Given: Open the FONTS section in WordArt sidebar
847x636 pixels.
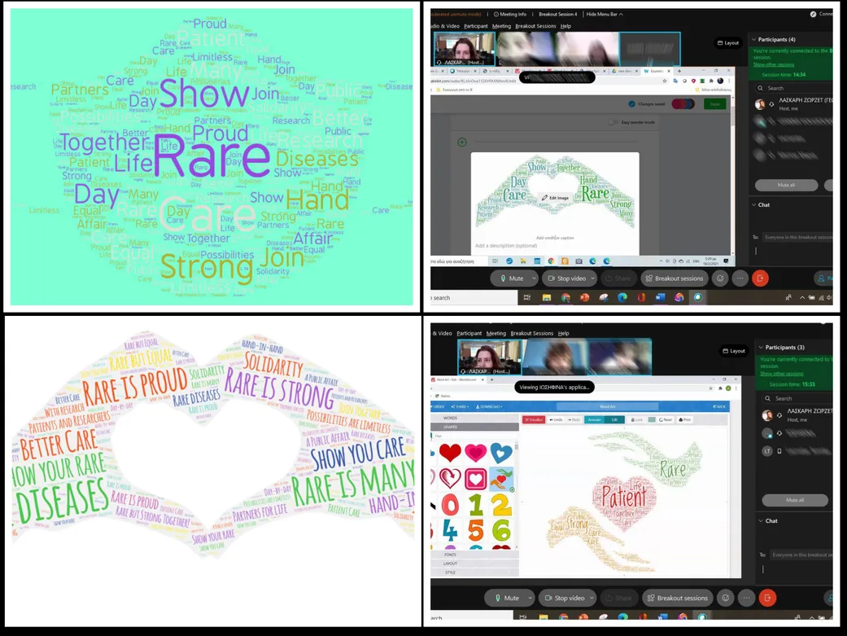Looking at the screenshot, I should (x=450, y=555).
